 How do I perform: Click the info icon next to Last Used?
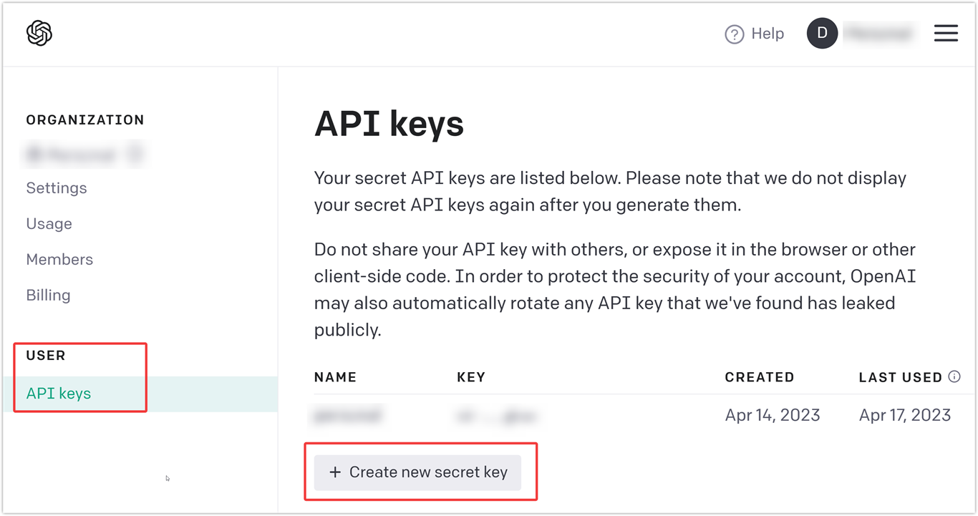pyautogui.click(x=954, y=376)
